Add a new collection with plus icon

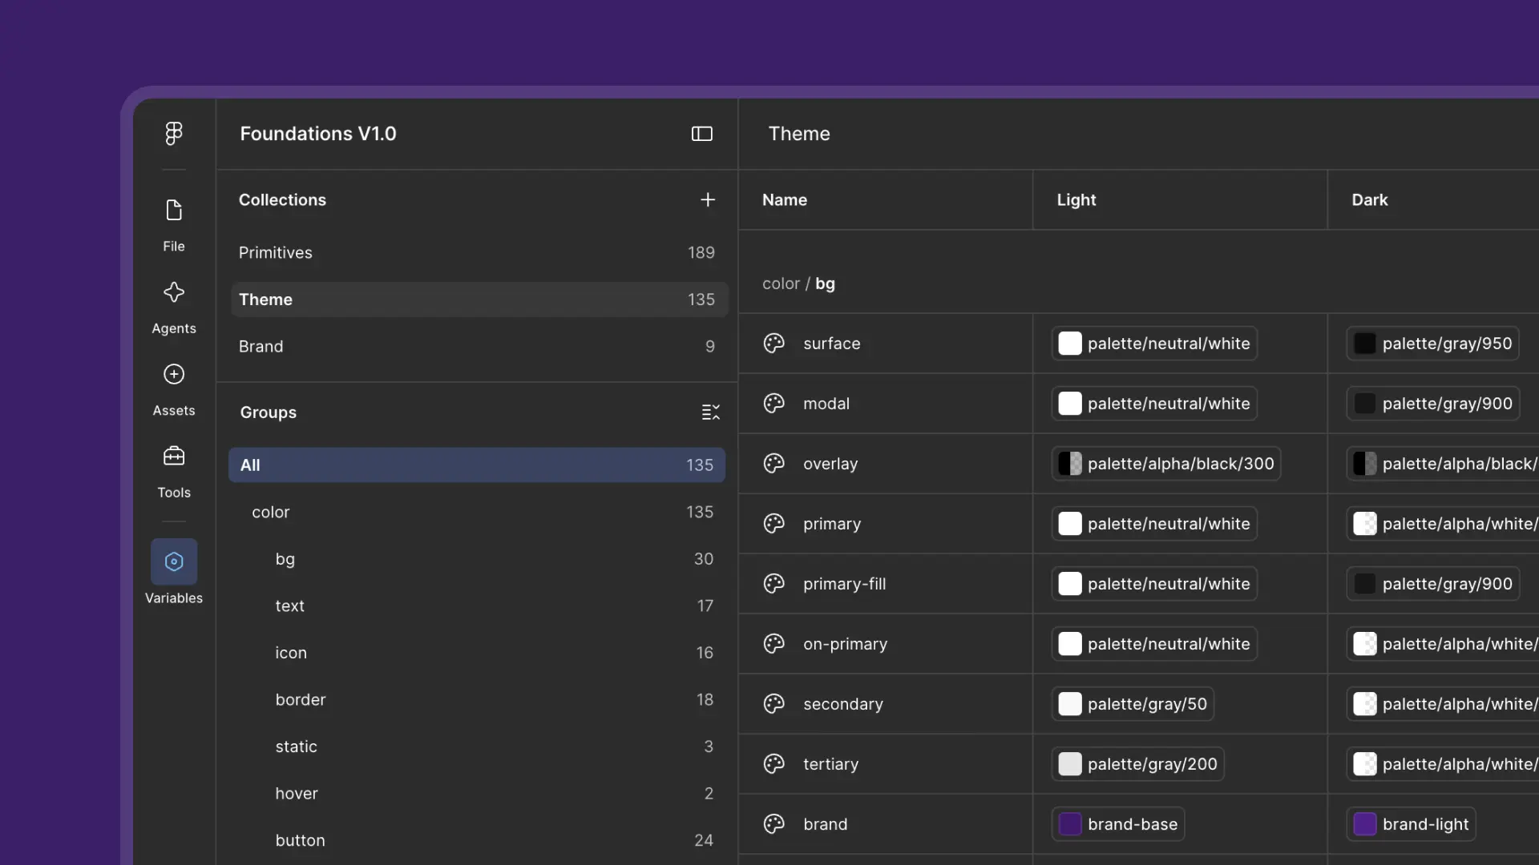pos(708,199)
